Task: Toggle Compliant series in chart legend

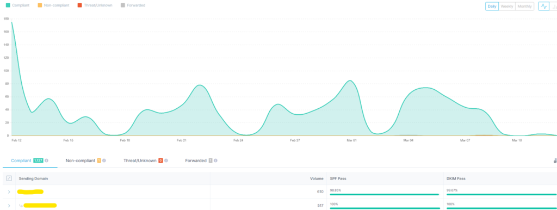Action: [x=17, y=5]
